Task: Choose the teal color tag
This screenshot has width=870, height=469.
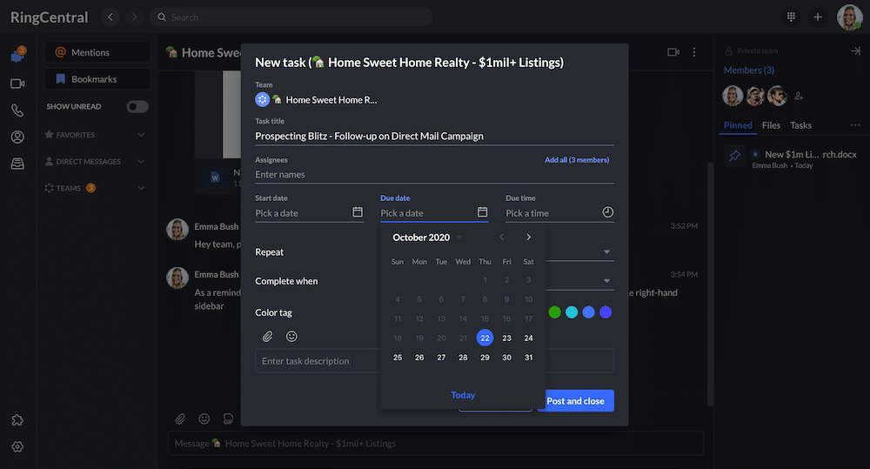Action: [x=572, y=312]
